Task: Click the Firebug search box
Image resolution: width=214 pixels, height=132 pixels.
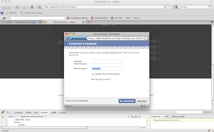Action: pos(189,112)
